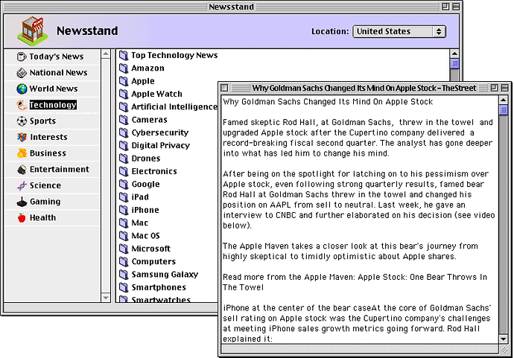
Task: Click the Health apple icon
Action: (22, 217)
